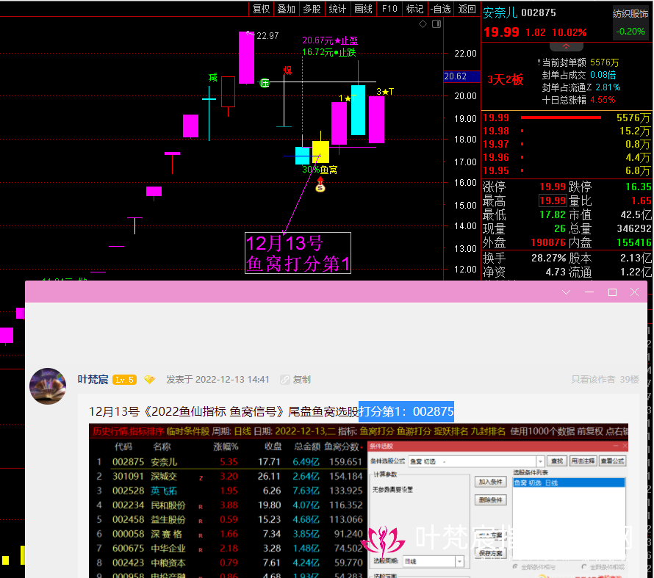Click the red 爆 marker on the chart
The image size is (654, 578).
point(287,71)
